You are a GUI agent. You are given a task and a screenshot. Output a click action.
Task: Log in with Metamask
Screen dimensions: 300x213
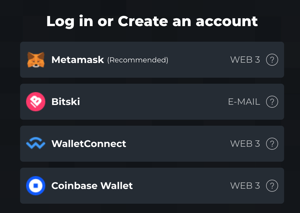pos(150,59)
